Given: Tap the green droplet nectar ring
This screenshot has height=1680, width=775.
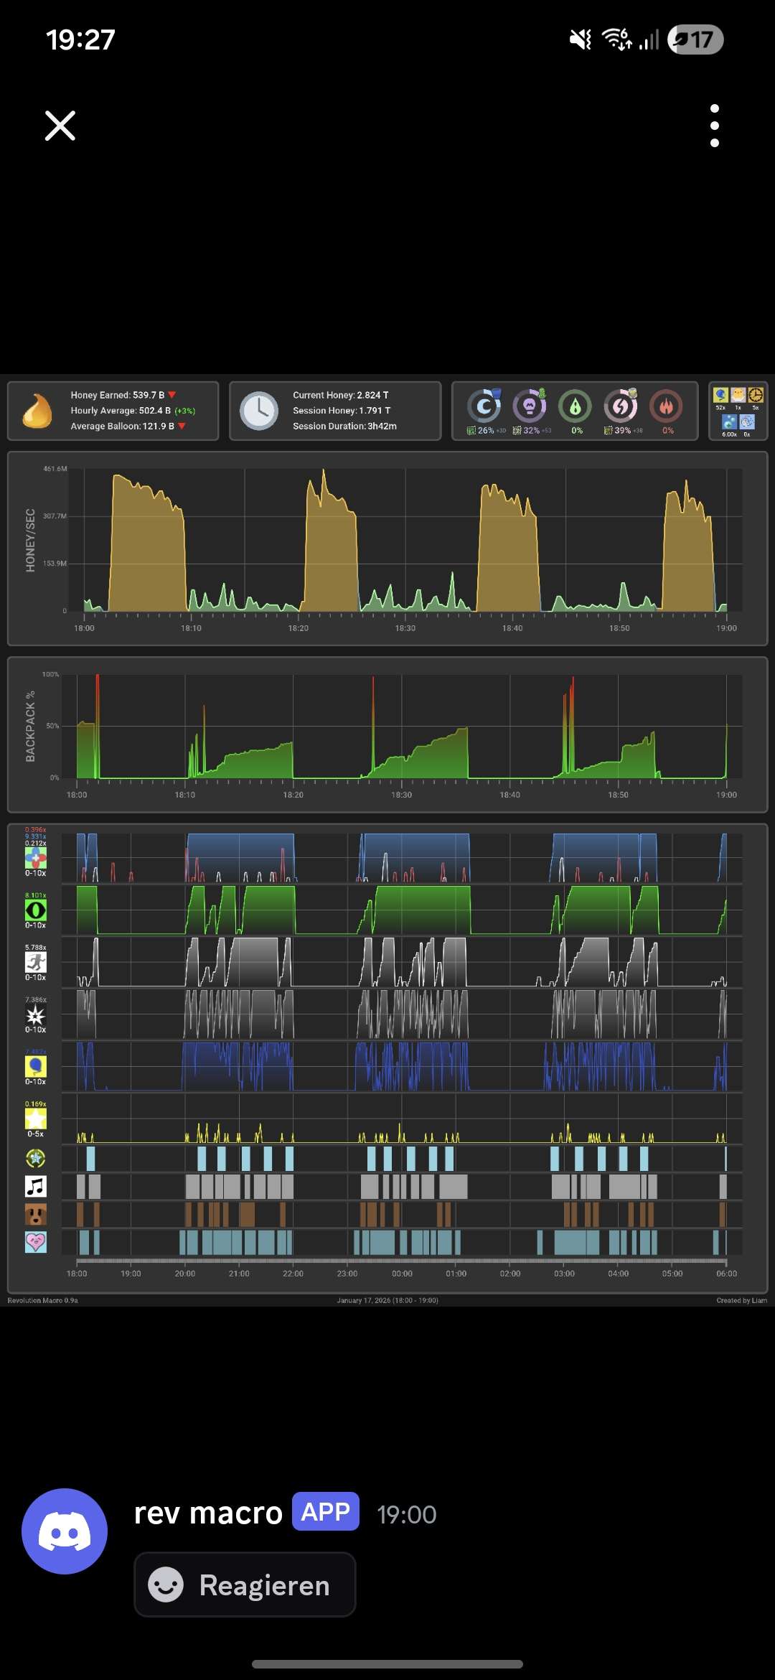Looking at the screenshot, I should click(x=576, y=406).
